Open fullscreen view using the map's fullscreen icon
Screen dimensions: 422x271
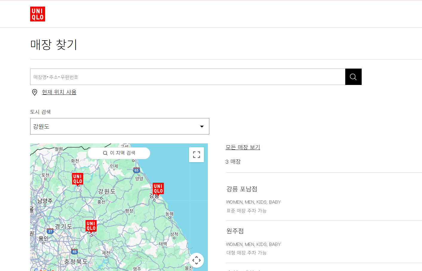(x=196, y=154)
